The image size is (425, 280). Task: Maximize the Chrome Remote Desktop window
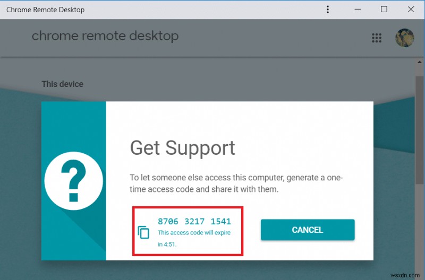[x=384, y=10]
